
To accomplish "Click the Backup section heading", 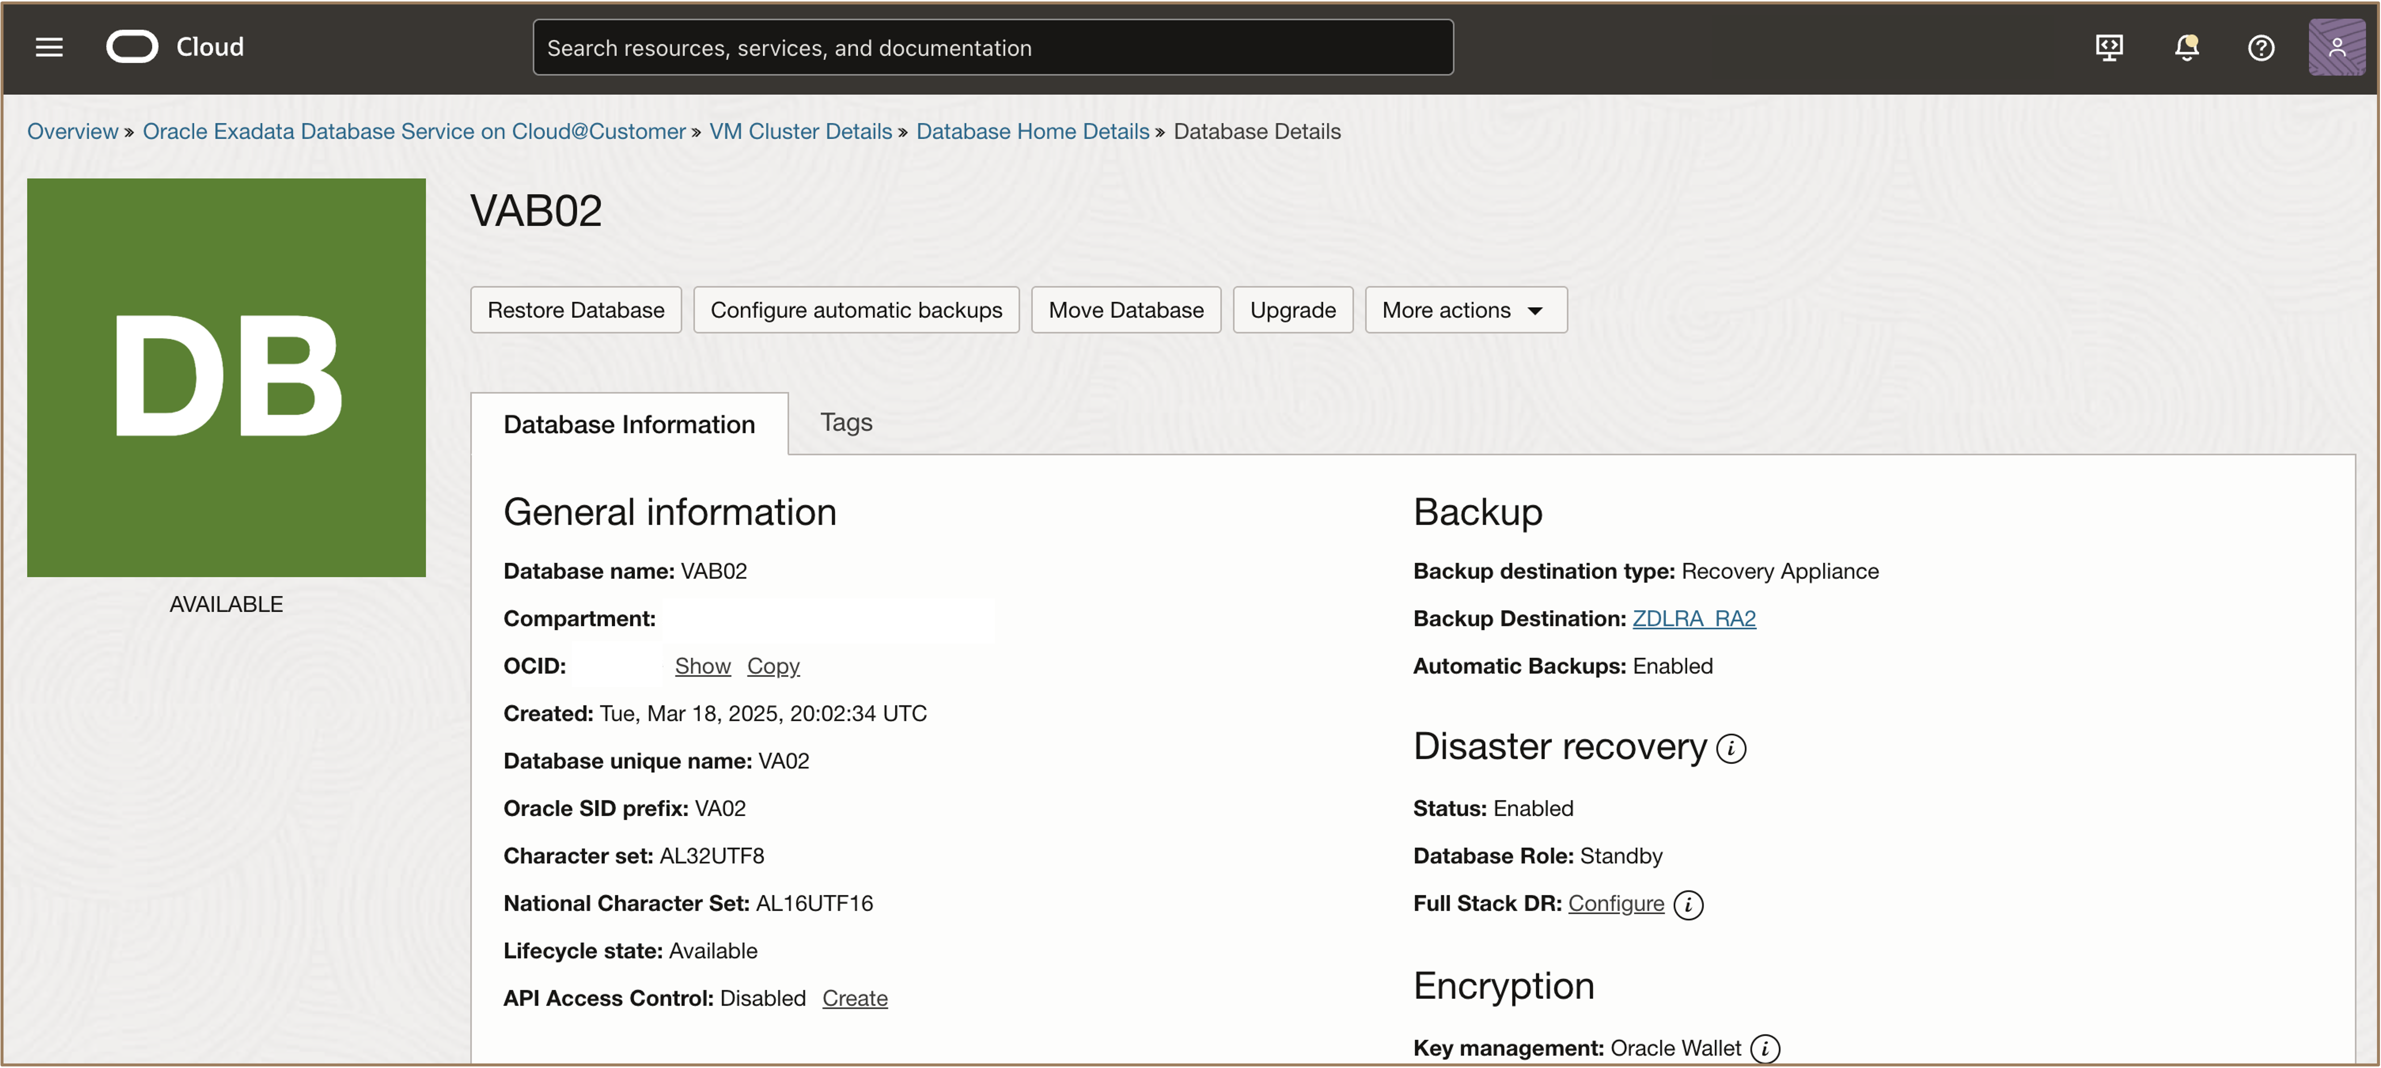I will (1477, 512).
